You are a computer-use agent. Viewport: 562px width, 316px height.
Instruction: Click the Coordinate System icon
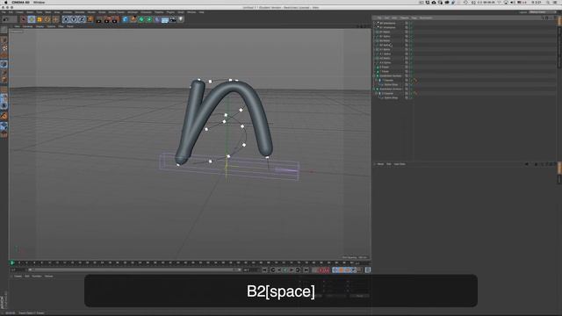(x=90, y=19)
